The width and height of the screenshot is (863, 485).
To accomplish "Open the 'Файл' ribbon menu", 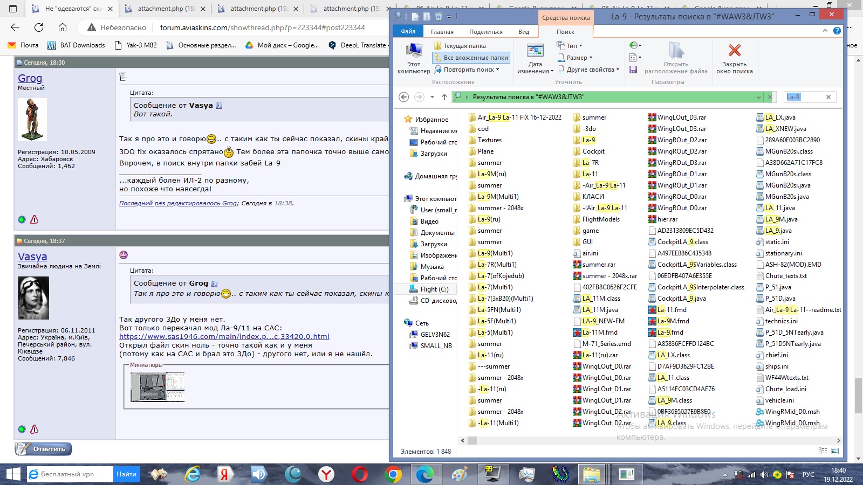I will (408, 31).
